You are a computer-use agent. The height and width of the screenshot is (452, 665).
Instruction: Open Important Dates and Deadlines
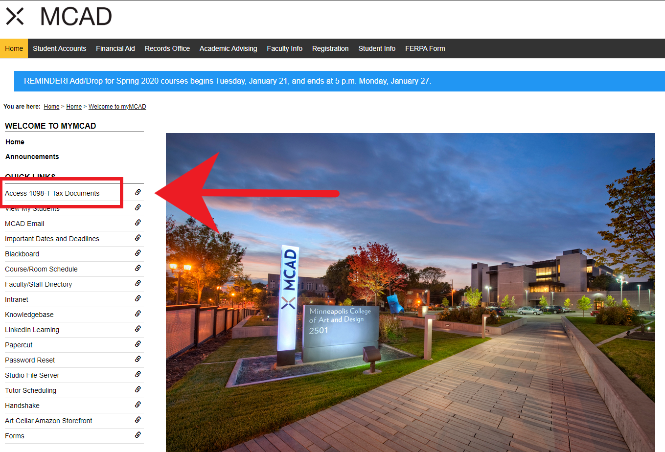(52, 239)
